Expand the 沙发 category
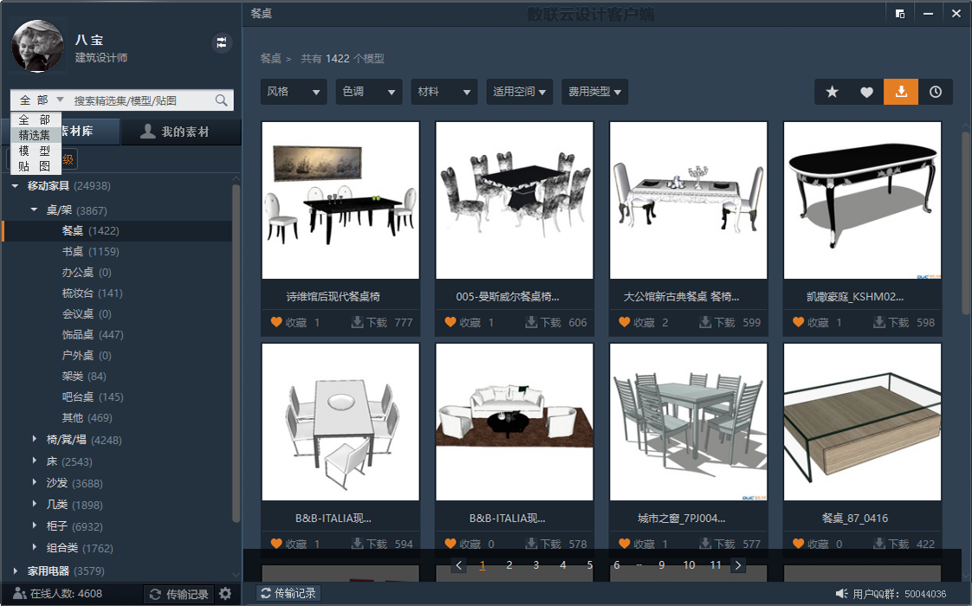The image size is (972, 606). click(34, 482)
